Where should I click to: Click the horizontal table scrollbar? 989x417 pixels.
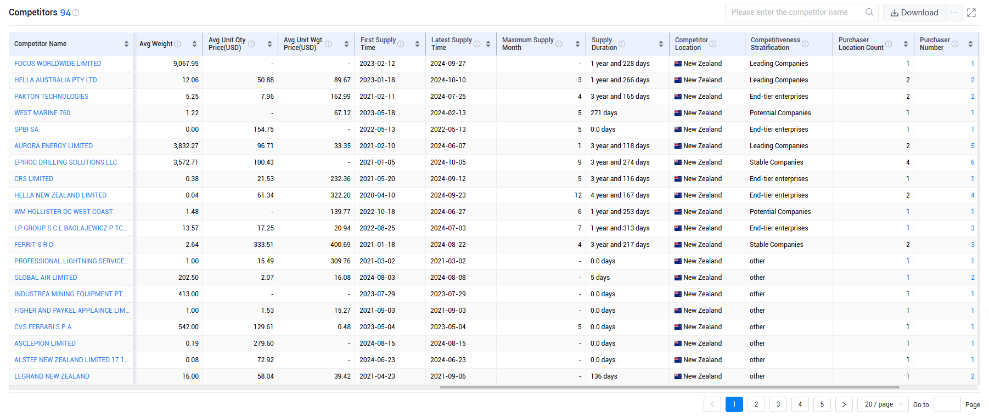tap(670, 387)
